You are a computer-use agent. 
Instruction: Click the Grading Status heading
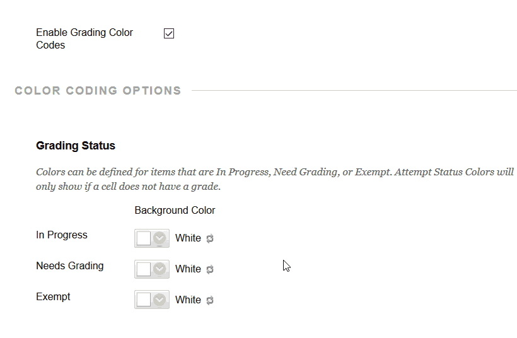click(76, 146)
